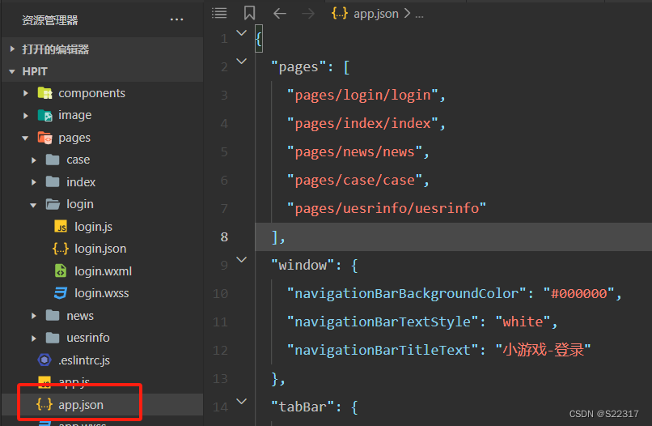Open the .eslintrc.js file
This screenshot has width=652, height=426.
click(84, 360)
